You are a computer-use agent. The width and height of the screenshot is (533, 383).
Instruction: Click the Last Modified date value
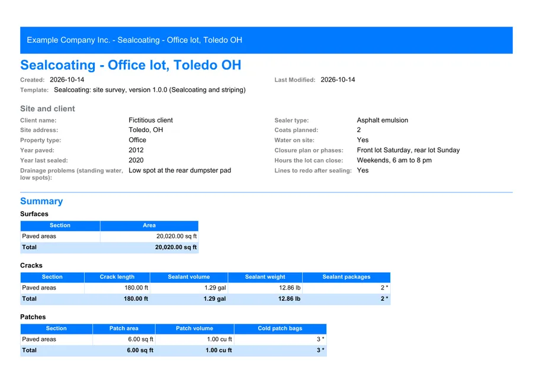click(x=338, y=79)
